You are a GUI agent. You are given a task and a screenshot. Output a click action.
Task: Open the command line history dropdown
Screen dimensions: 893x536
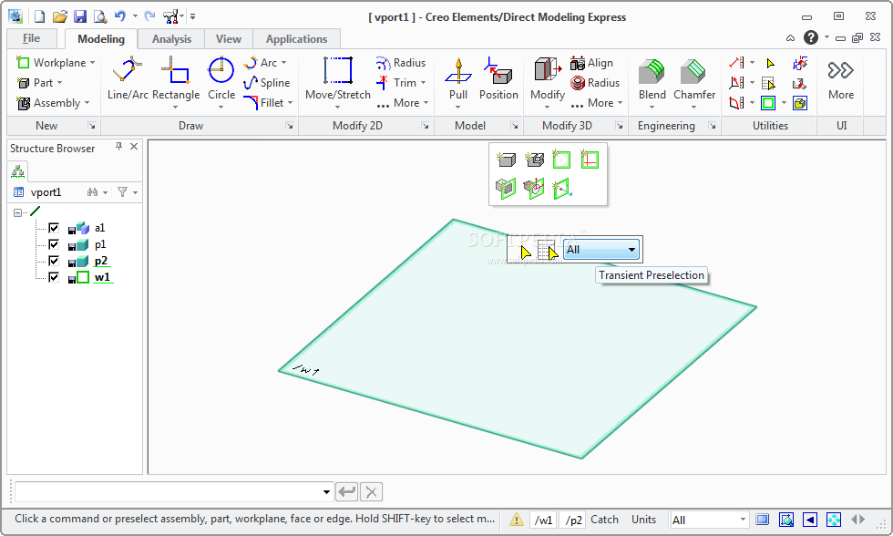[x=326, y=491]
